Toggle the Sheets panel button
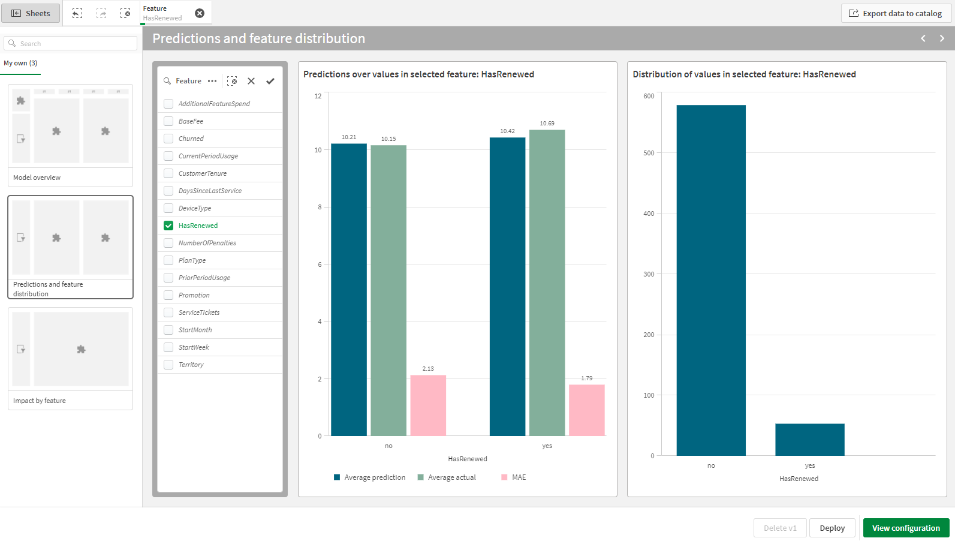 point(31,13)
